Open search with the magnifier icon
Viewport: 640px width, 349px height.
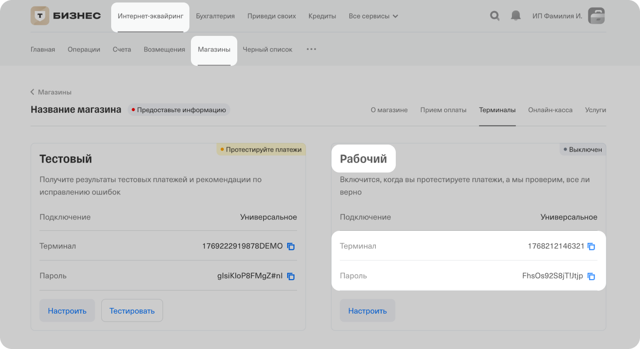(x=494, y=16)
